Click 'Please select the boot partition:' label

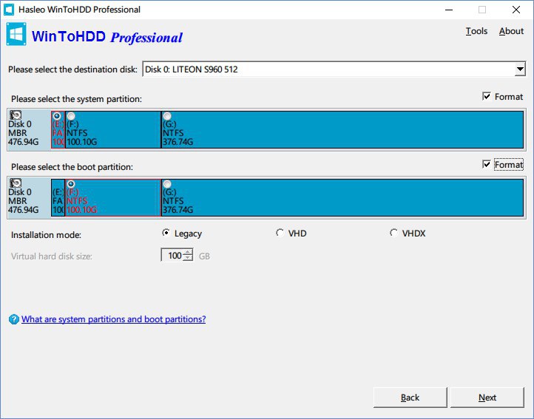(72, 167)
